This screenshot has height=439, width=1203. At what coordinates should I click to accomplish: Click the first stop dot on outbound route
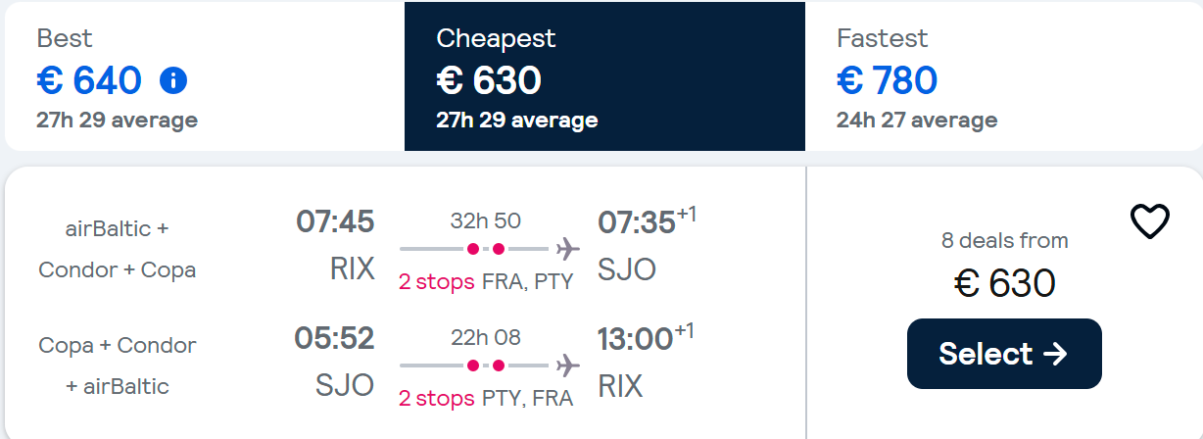[473, 249]
